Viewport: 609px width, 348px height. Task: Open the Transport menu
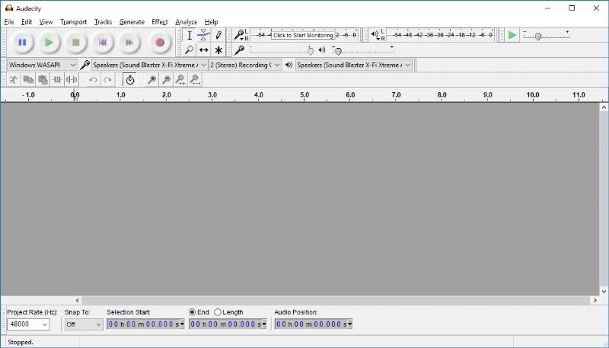[x=73, y=22]
